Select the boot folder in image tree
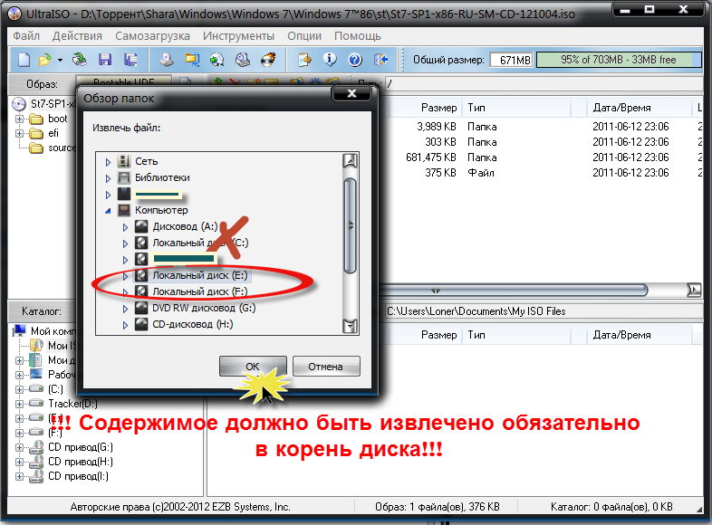The height and width of the screenshot is (525, 712). click(x=57, y=119)
